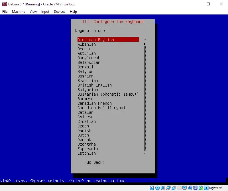228x191 pixels.
Task: Click the keymap list scrollbar track
Action: (x=145, y=98)
